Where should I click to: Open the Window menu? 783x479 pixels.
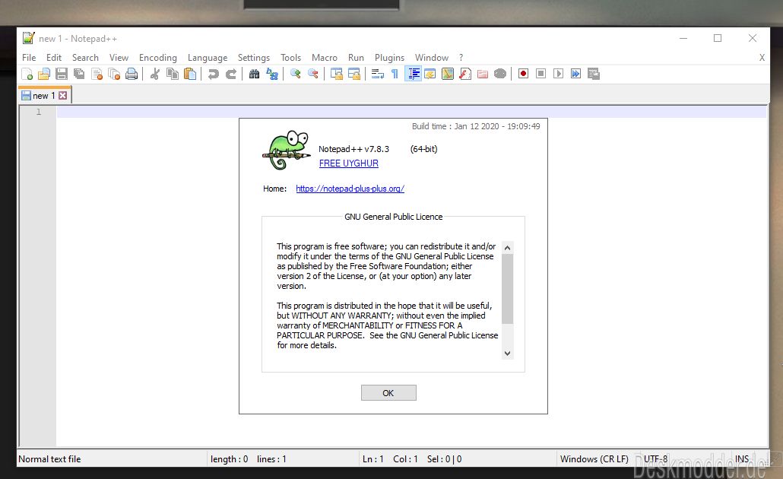click(x=432, y=58)
